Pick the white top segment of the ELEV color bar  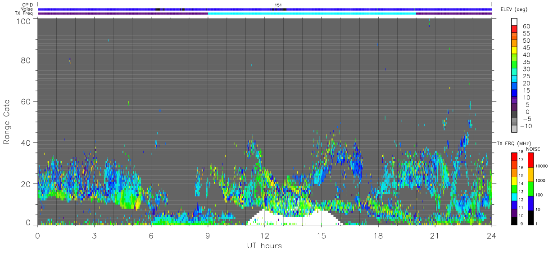[514, 22]
